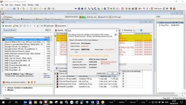Switch to the Action plan tab
Viewport: 186px width, 105px height.
(92, 17)
